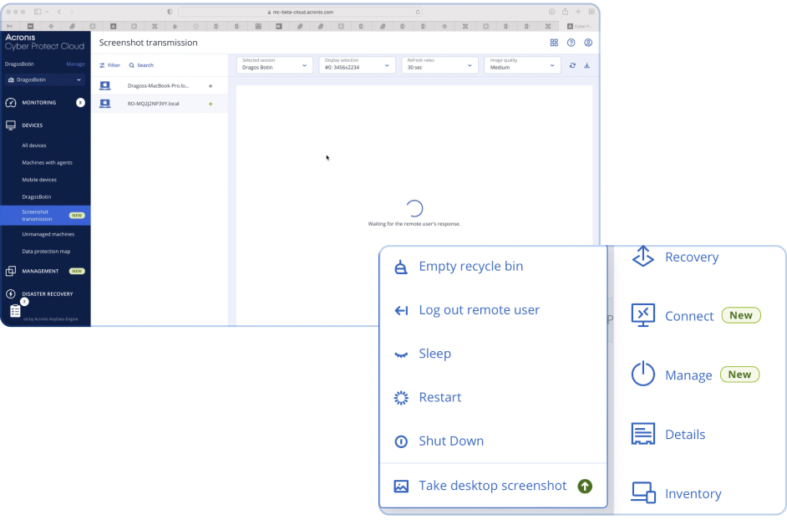
Task: Go forward using Safari's forward arrow
Action: 72,12
